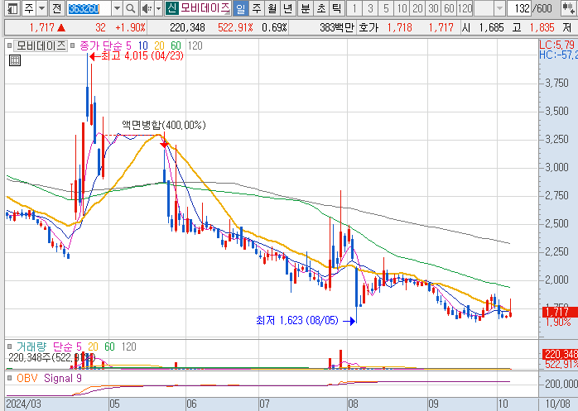Click the HC:-57 indicator text
The height and width of the screenshot is (411, 578).
coord(558,55)
